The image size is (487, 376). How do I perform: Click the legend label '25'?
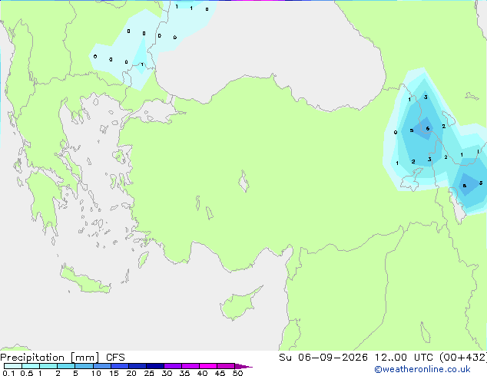149,373
